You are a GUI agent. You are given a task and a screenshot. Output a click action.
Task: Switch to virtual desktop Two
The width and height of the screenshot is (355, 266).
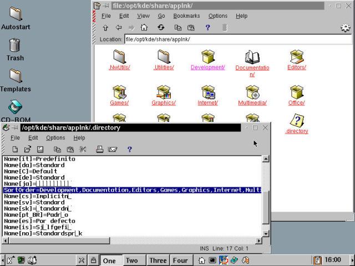(132, 260)
